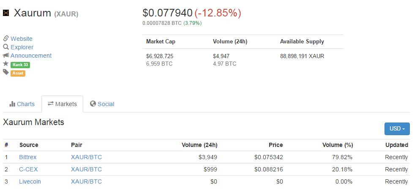Open the Bittrex source link
The image size is (420, 192).
tap(27, 157)
